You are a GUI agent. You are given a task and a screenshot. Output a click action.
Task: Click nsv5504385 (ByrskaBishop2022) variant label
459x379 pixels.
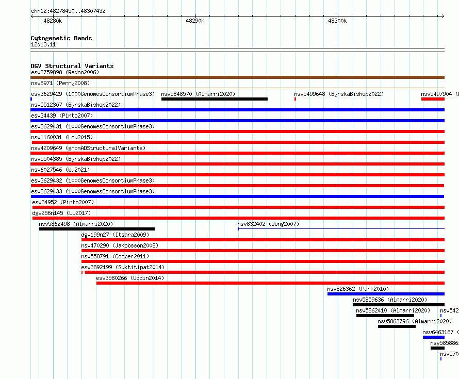[76, 159]
